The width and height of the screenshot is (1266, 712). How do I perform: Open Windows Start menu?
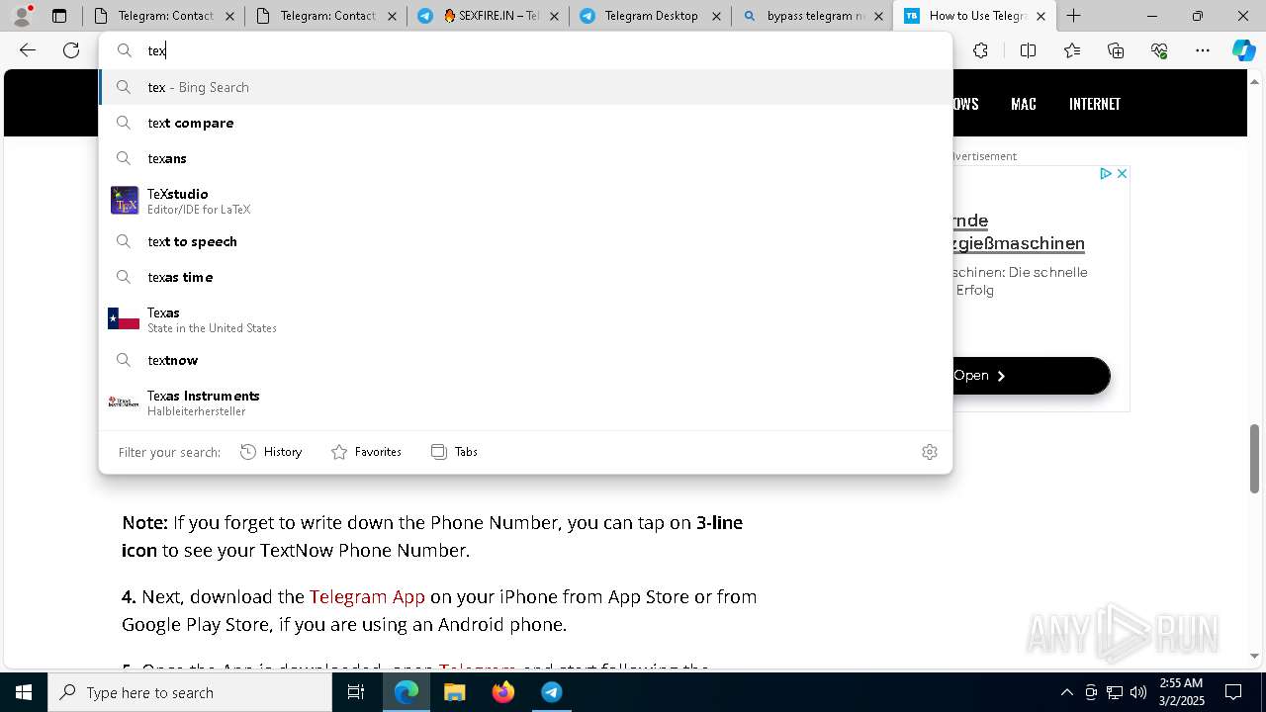pos(24,692)
